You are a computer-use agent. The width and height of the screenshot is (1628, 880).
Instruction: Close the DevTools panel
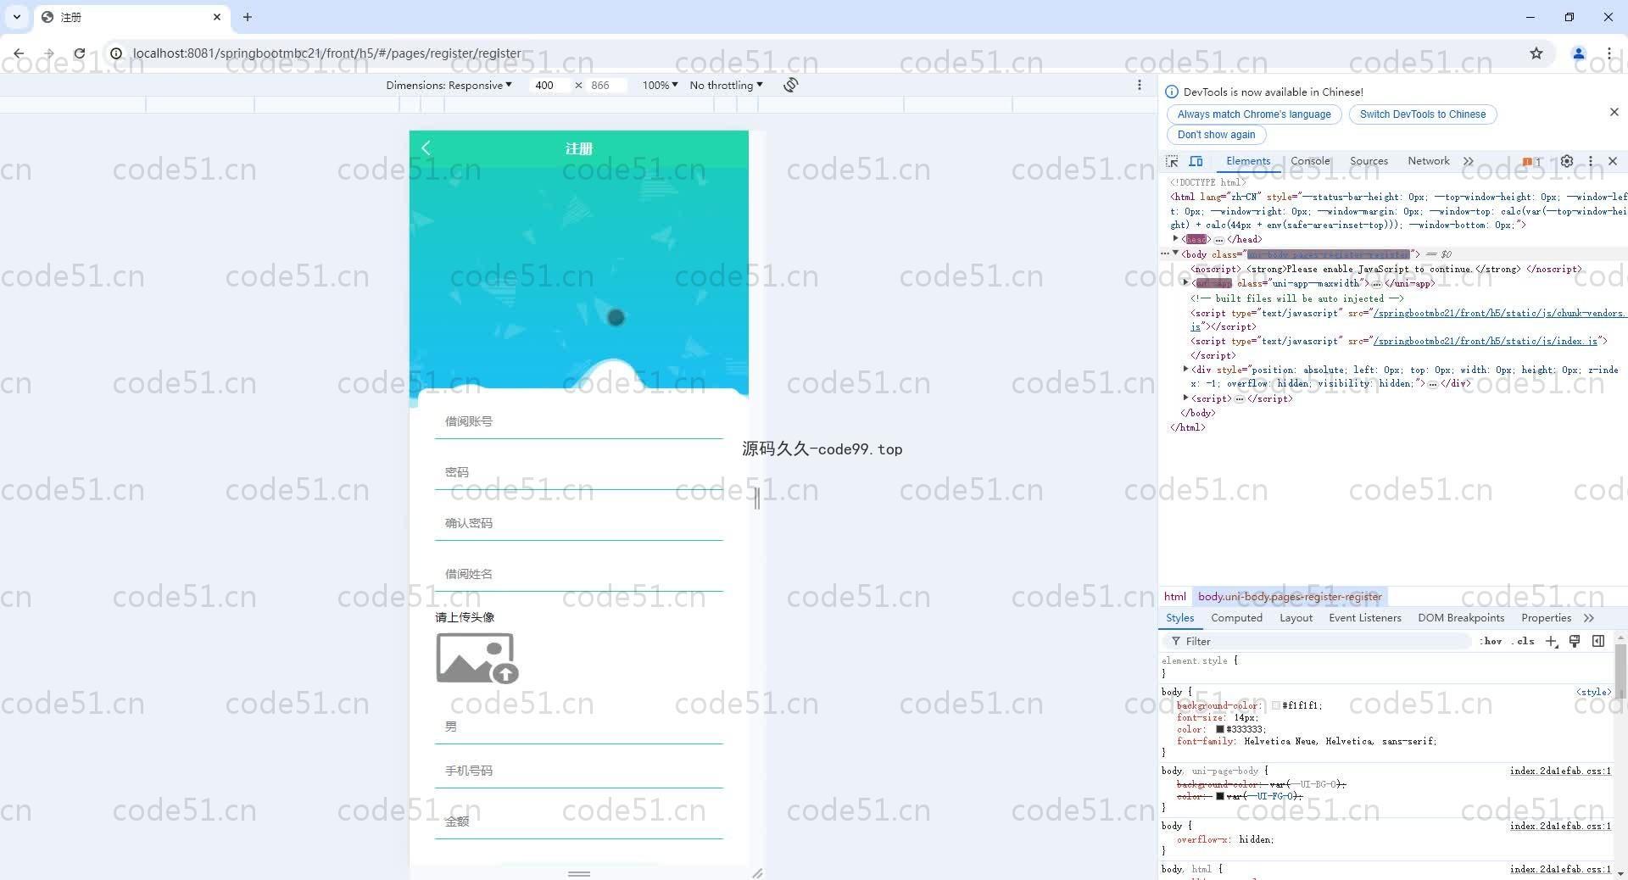[x=1613, y=161]
